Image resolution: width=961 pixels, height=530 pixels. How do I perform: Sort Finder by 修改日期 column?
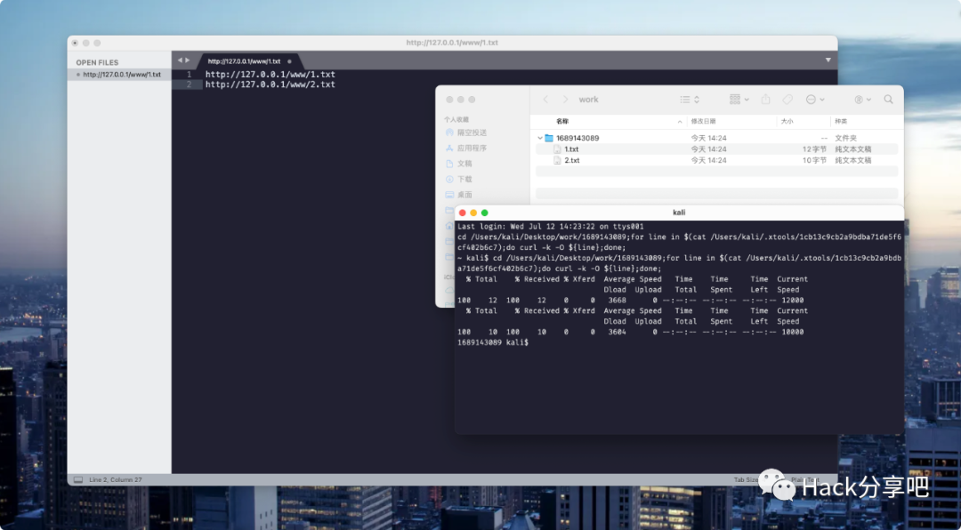(703, 121)
